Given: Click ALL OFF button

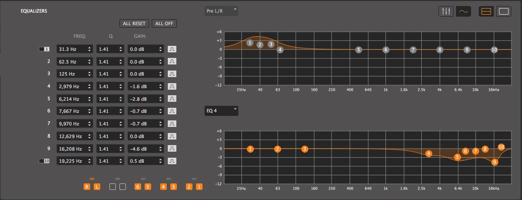Looking at the screenshot, I should tap(164, 24).
